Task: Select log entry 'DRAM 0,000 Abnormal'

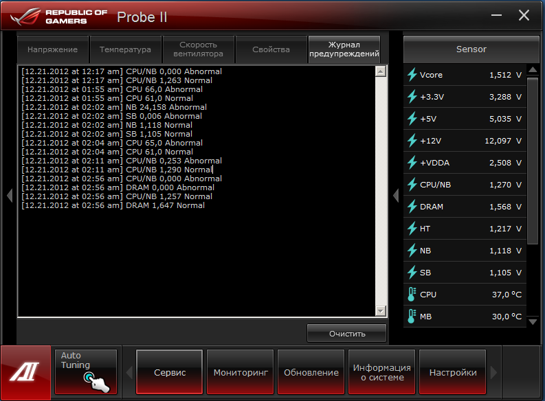Action: [118, 187]
